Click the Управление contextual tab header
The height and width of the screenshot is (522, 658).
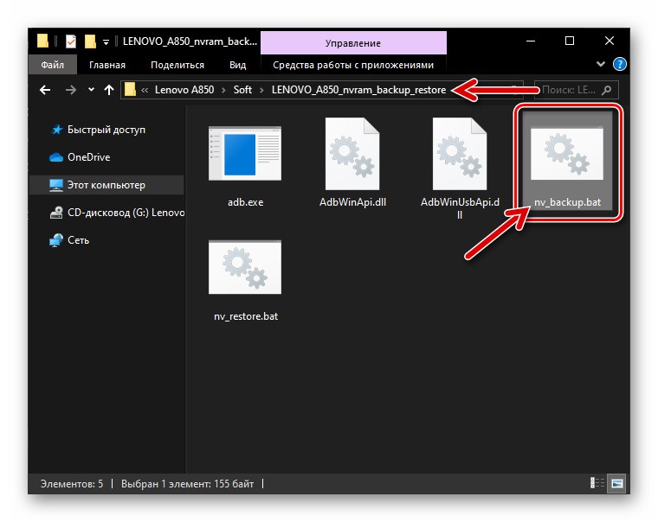353,43
